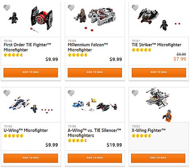Click the heart icon on X-Wing Fighter card
Viewport: 190px width, 168px height.
(x=135, y=93)
